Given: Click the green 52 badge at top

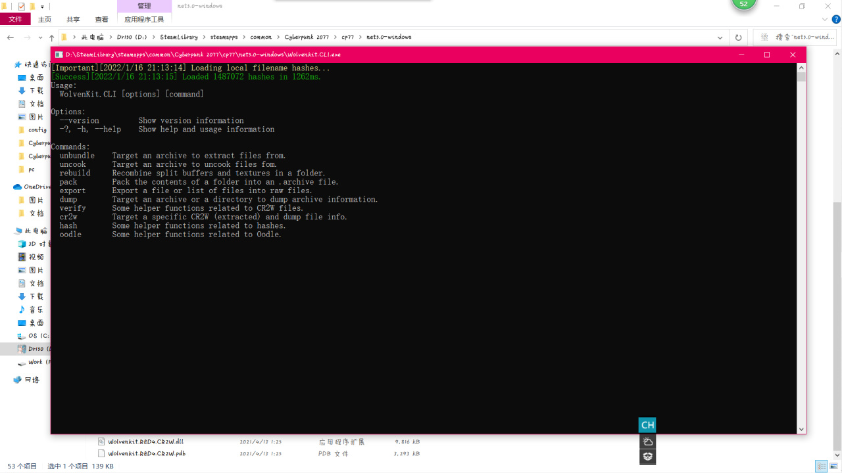Looking at the screenshot, I should tap(744, 4).
